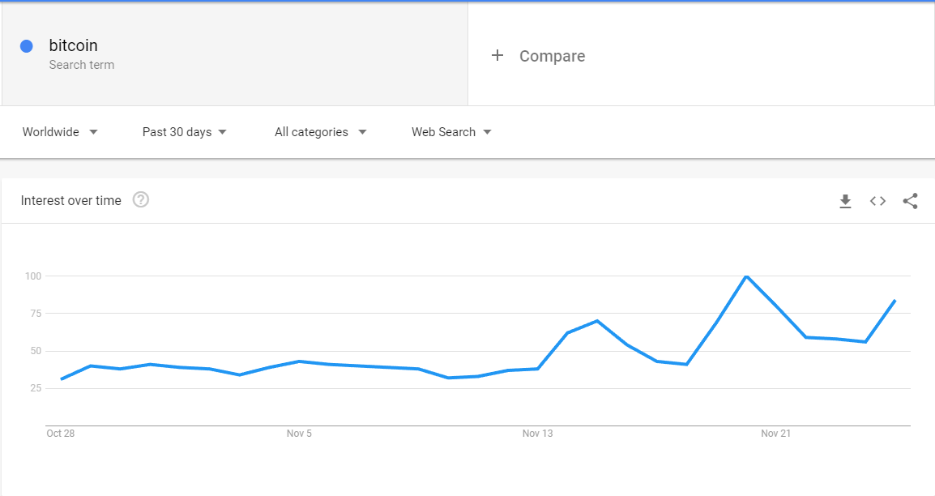Click the embed code icon

point(877,201)
